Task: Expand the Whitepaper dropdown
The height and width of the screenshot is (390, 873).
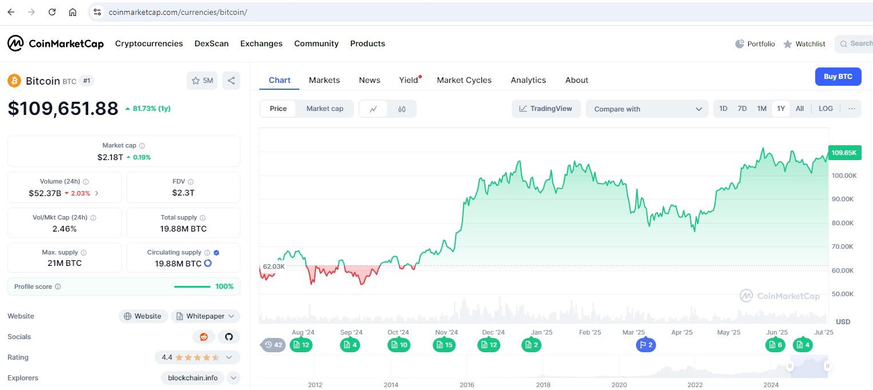Action: point(206,316)
